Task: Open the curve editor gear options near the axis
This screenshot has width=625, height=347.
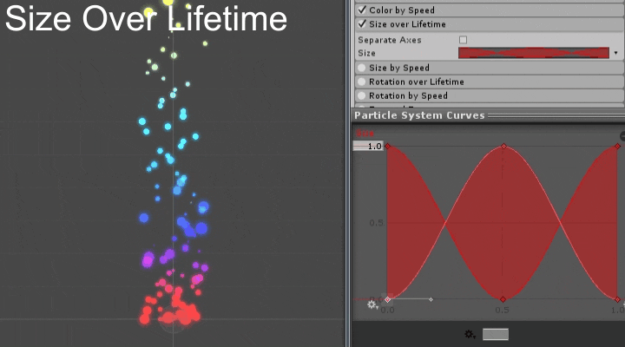Action: click(x=372, y=305)
